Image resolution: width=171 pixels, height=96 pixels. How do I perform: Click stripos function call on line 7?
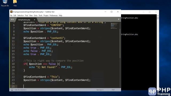(x=45, y=29)
